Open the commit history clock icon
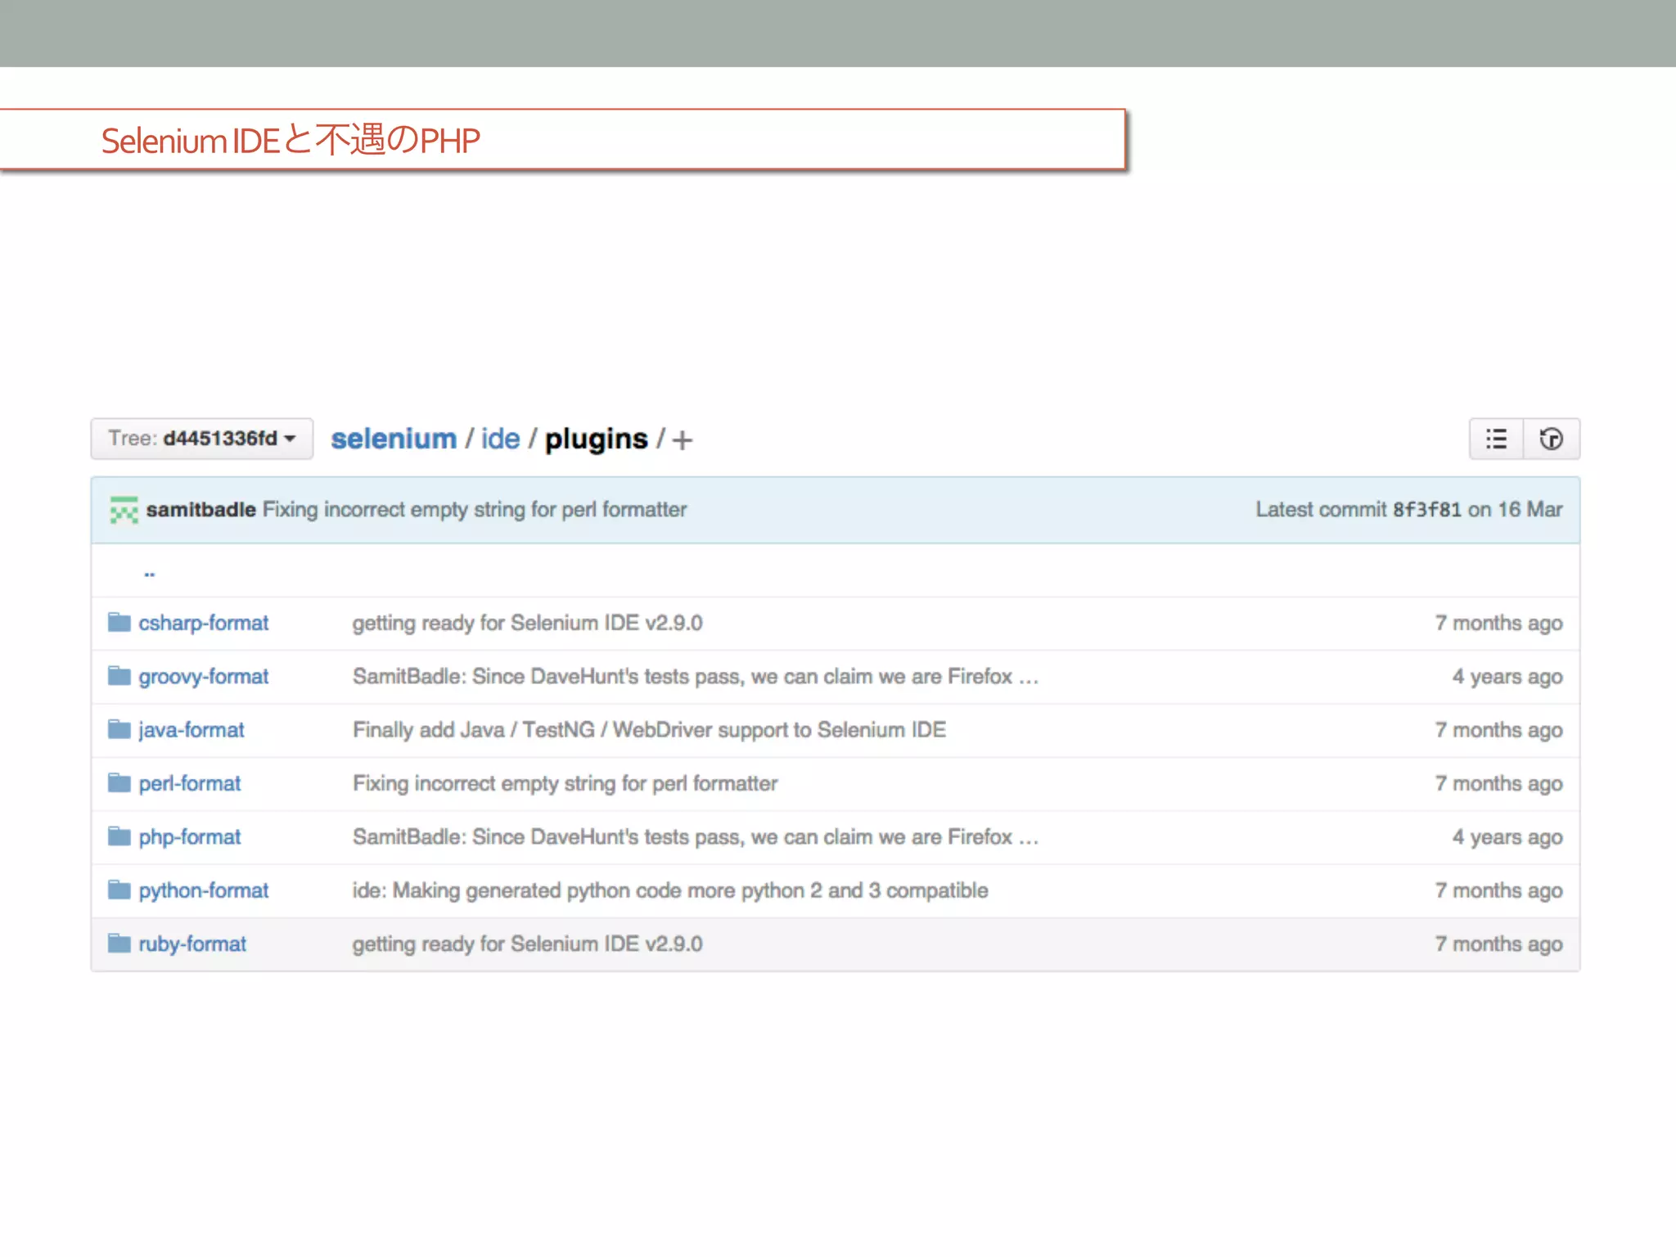Viewport: 1676px width, 1257px height. tap(1551, 439)
